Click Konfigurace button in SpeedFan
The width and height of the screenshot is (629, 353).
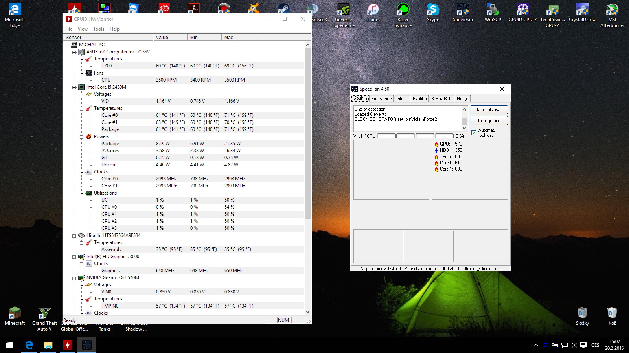[x=489, y=121]
